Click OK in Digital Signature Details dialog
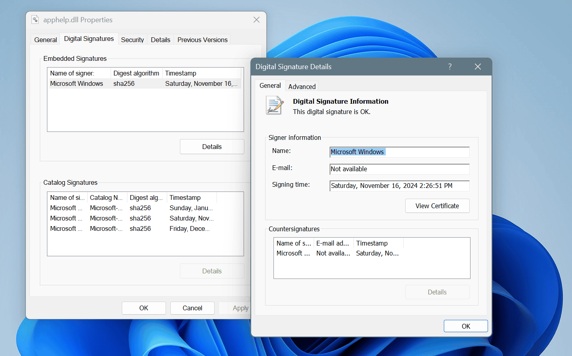 point(466,326)
